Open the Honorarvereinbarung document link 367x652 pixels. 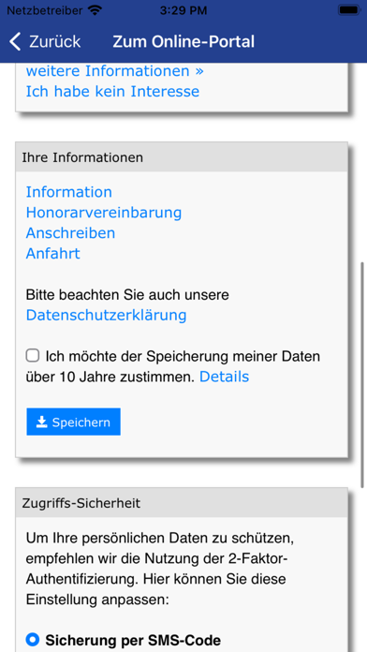coord(104,213)
